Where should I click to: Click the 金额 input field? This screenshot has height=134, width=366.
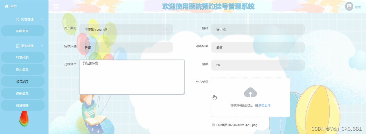[x=258, y=65]
